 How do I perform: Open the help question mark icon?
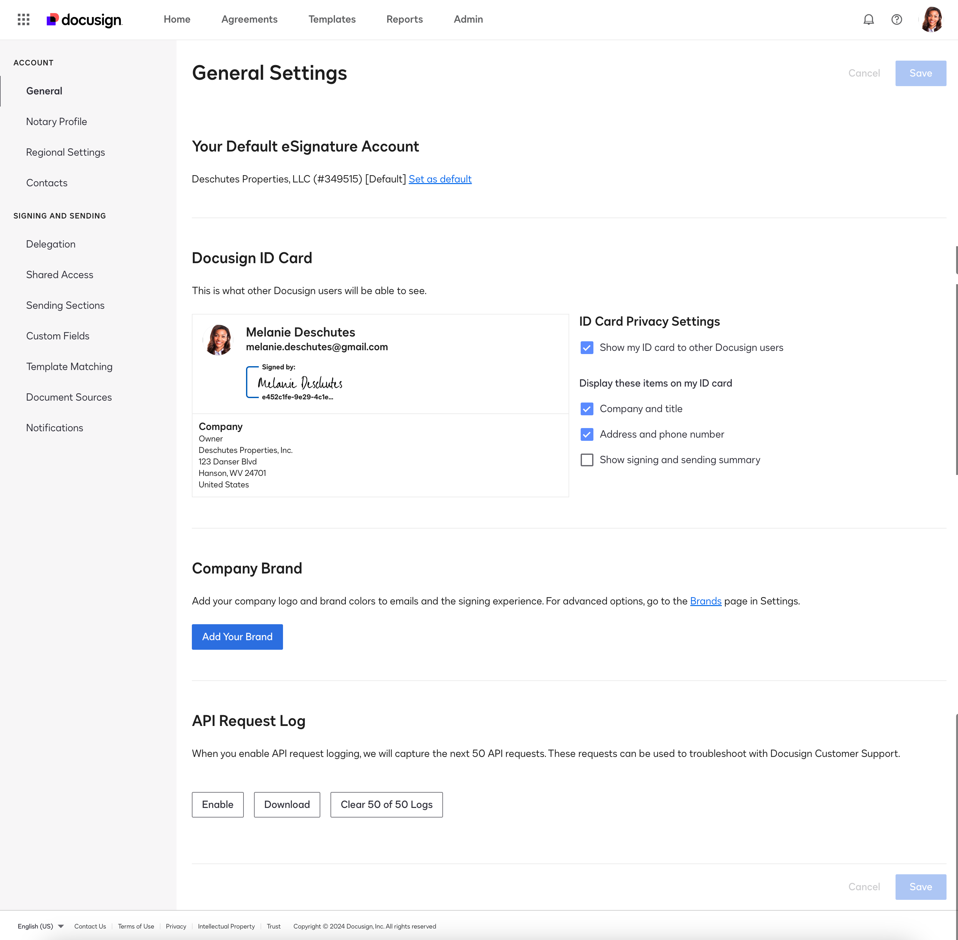tap(896, 19)
